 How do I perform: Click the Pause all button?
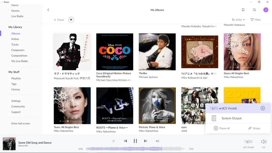[x=222, y=128]
